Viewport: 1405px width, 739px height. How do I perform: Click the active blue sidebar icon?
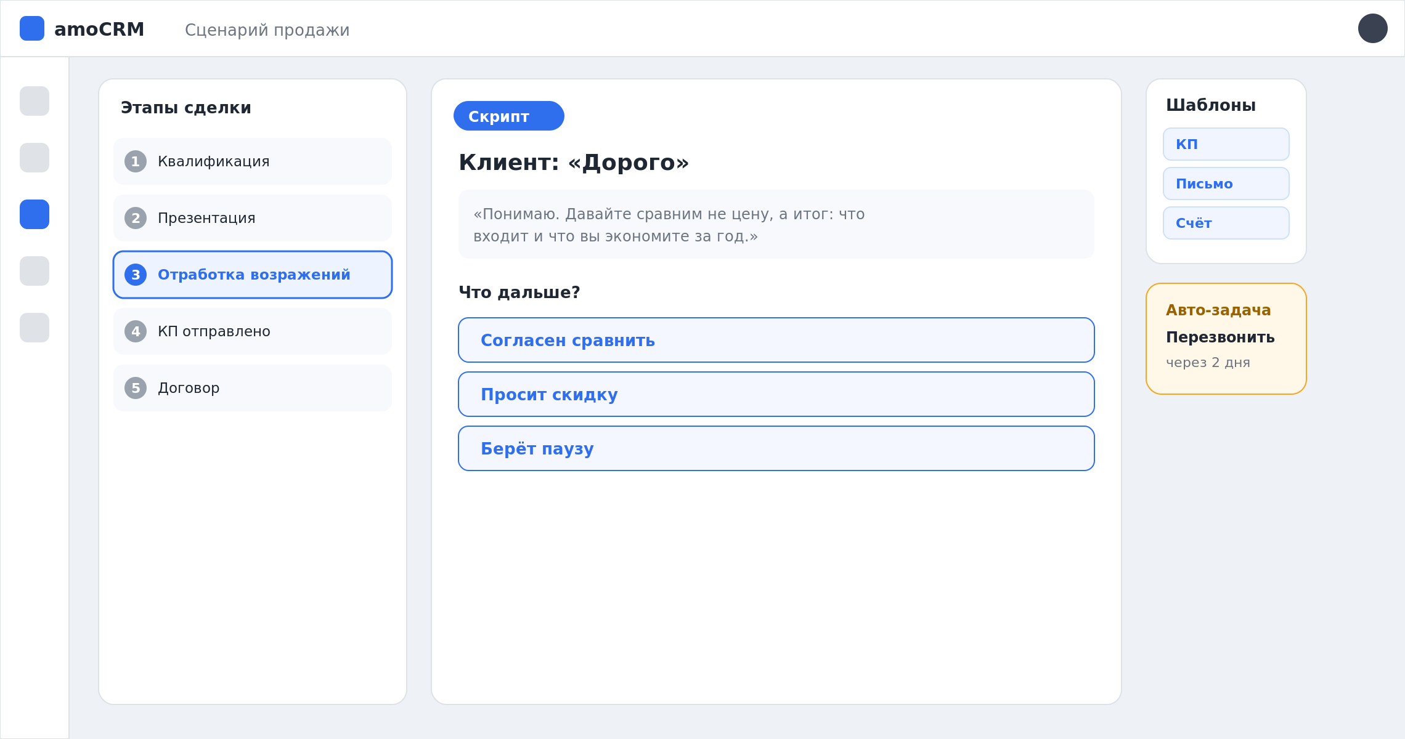point(35,214)
